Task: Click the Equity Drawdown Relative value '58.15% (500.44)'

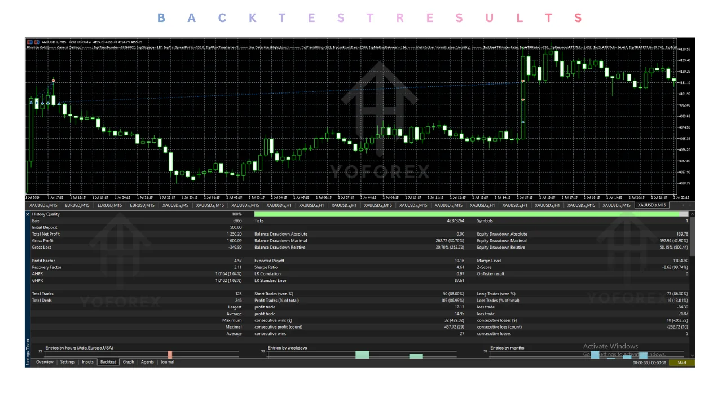Action: [x=674, y=248]
